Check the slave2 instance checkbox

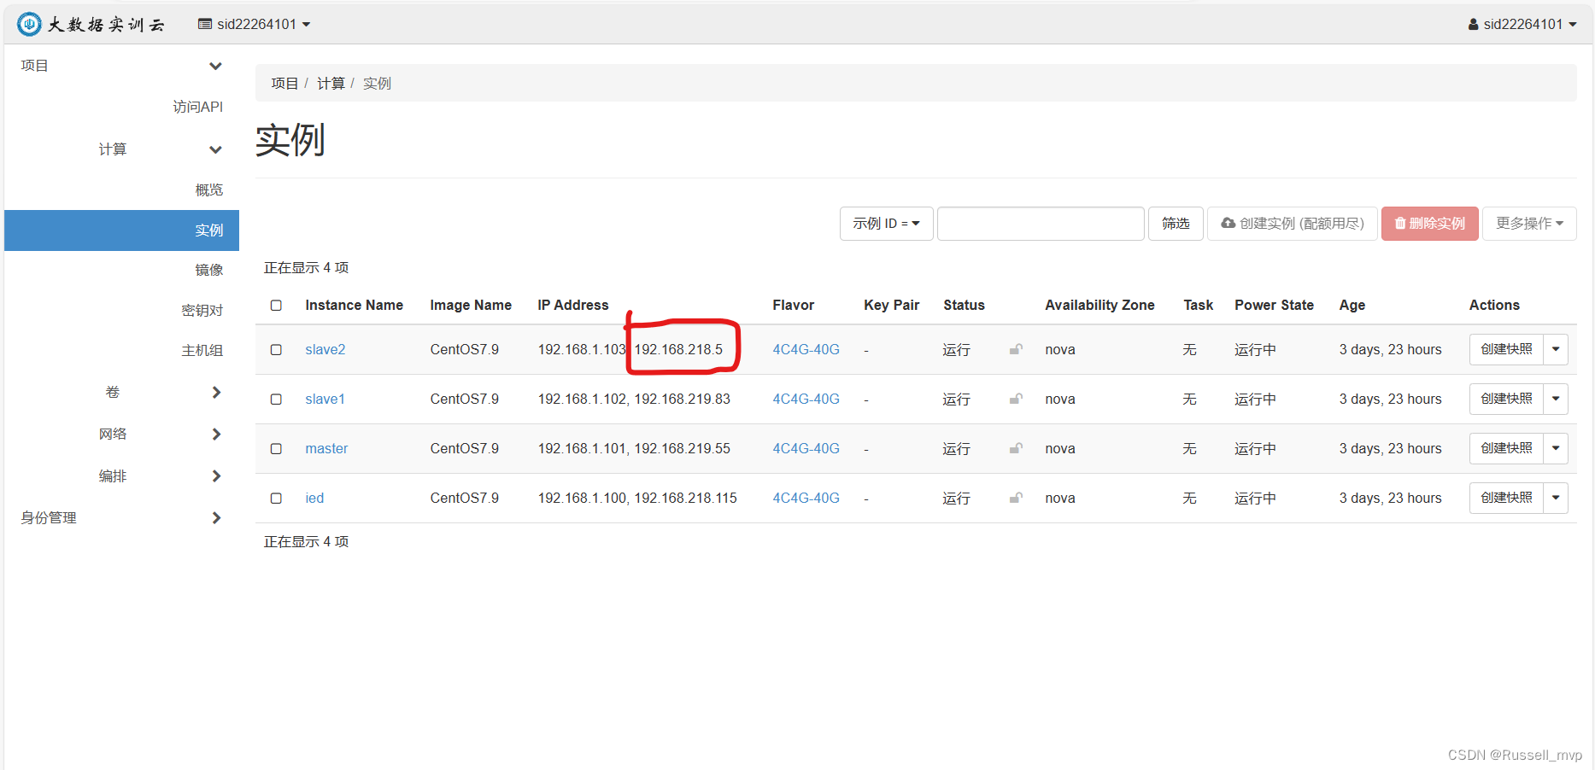click(x=276, y=350)
